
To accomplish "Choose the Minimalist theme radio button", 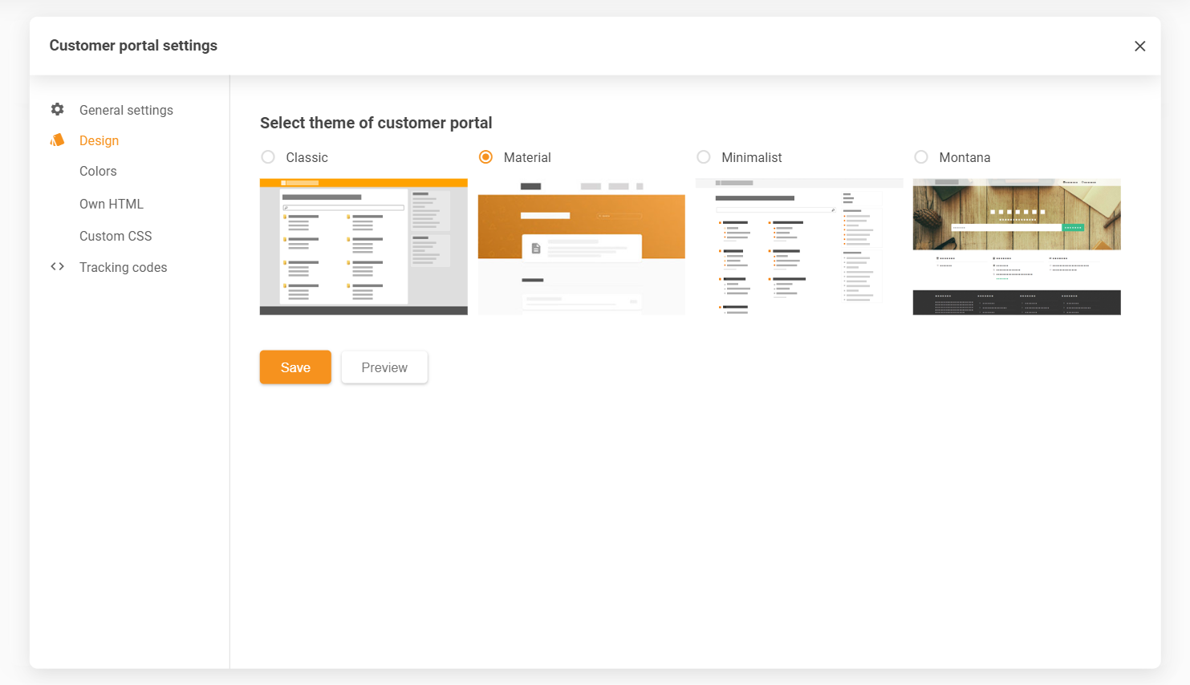I will (704, 157).
